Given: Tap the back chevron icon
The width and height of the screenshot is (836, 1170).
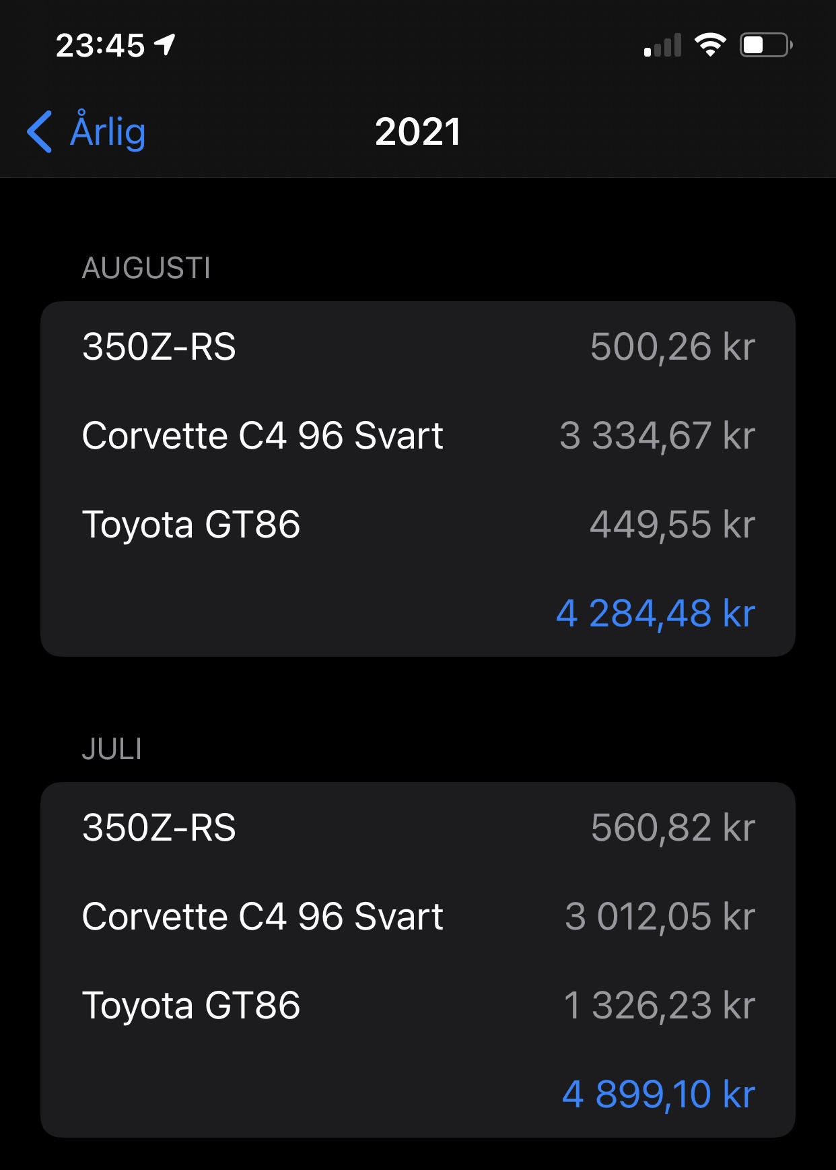Looking at the screenshot, I should 39,131.
